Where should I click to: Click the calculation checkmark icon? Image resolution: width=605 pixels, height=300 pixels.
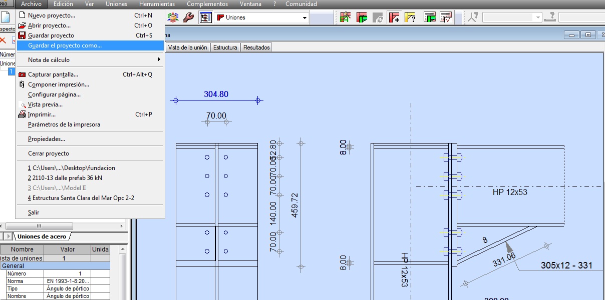point(446,17)
